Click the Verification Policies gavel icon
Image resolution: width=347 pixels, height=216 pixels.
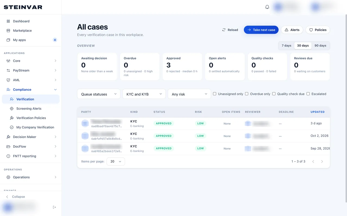point(12,118)
